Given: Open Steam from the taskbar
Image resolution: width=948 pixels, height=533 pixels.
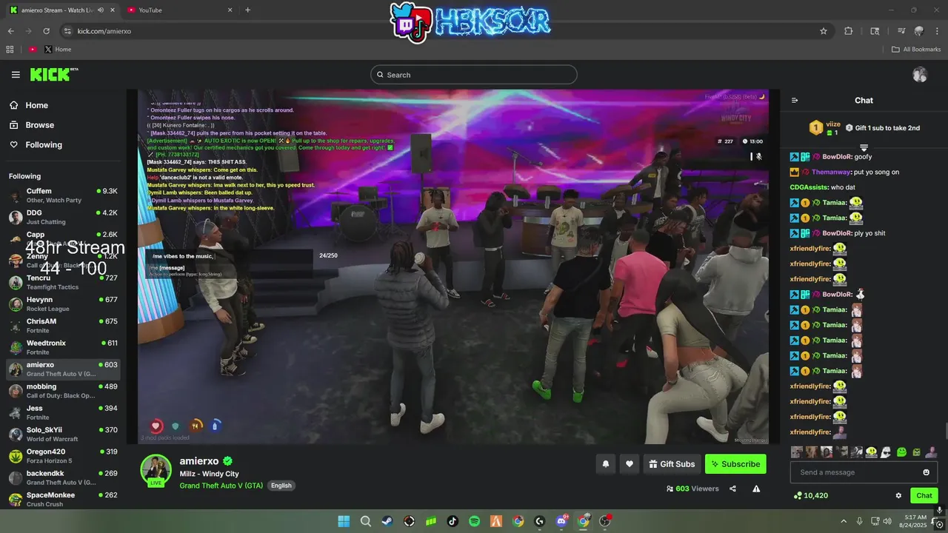Looking at the screenshot, I should click(387, 521).
